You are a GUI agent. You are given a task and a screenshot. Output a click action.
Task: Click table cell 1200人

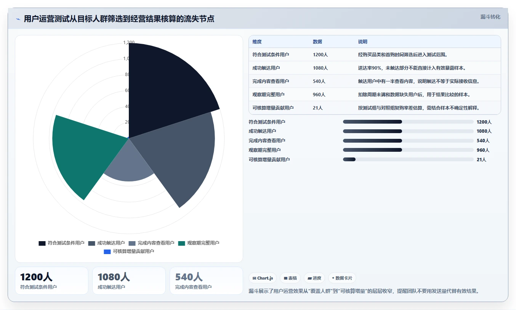click(x=320, y=55)
